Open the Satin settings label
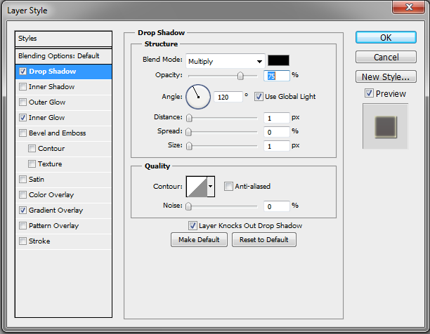 (37, 180)
